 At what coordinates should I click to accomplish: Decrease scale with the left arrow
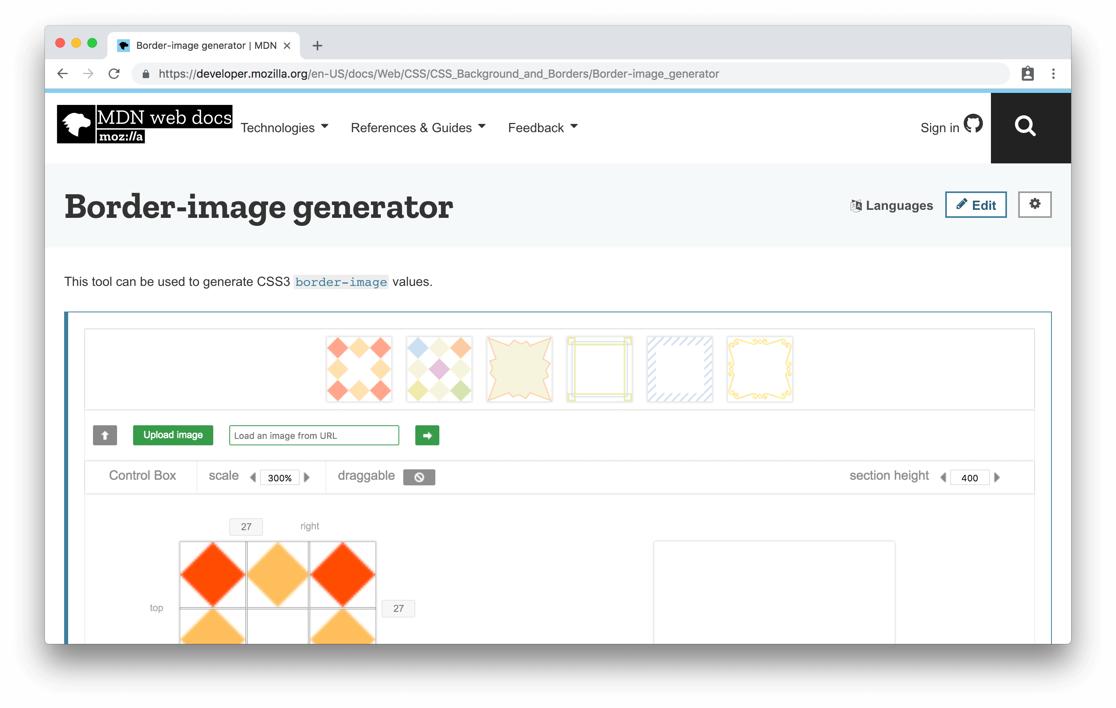253,477
